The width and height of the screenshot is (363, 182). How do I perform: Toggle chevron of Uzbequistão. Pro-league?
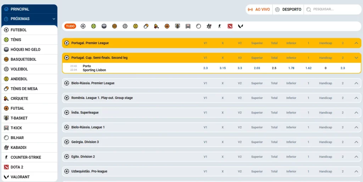(x=356, y=171)
